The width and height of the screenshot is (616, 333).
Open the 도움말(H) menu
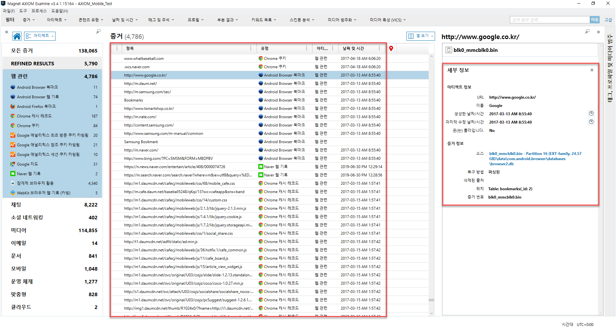[60, 11]
